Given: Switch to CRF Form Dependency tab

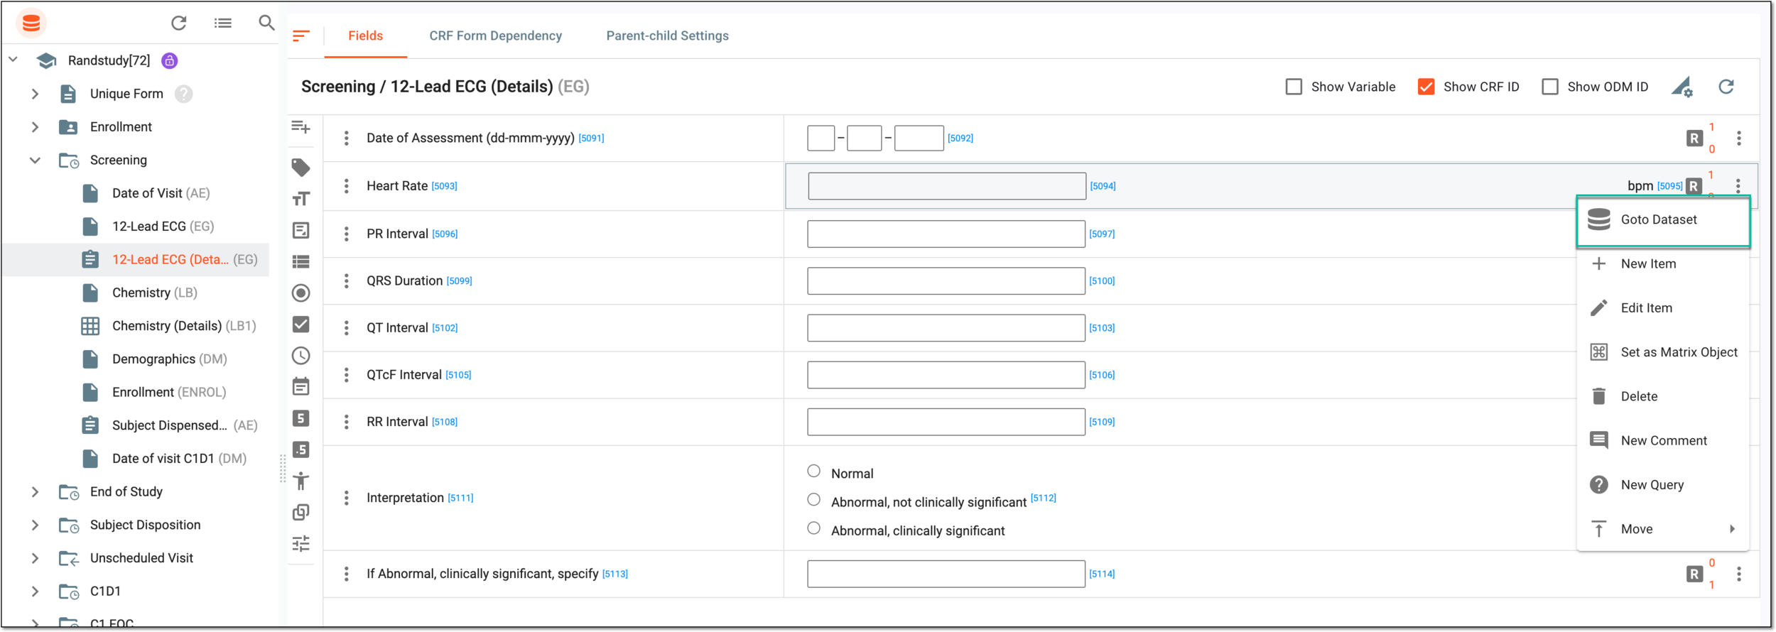Looking at the screenshot, I should coord(495,36).
